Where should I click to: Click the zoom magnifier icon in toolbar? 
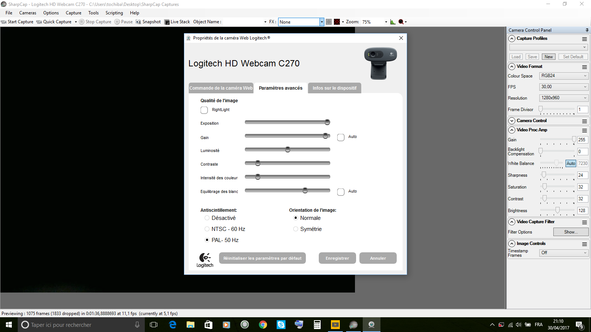401,22
